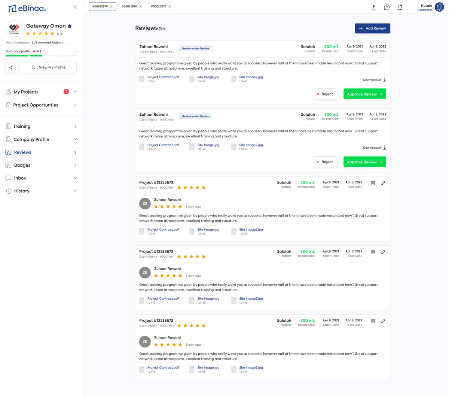Expand the Company Profile dropdown arrow
This screenshot has height=397, width=449.
click(75, 139)
